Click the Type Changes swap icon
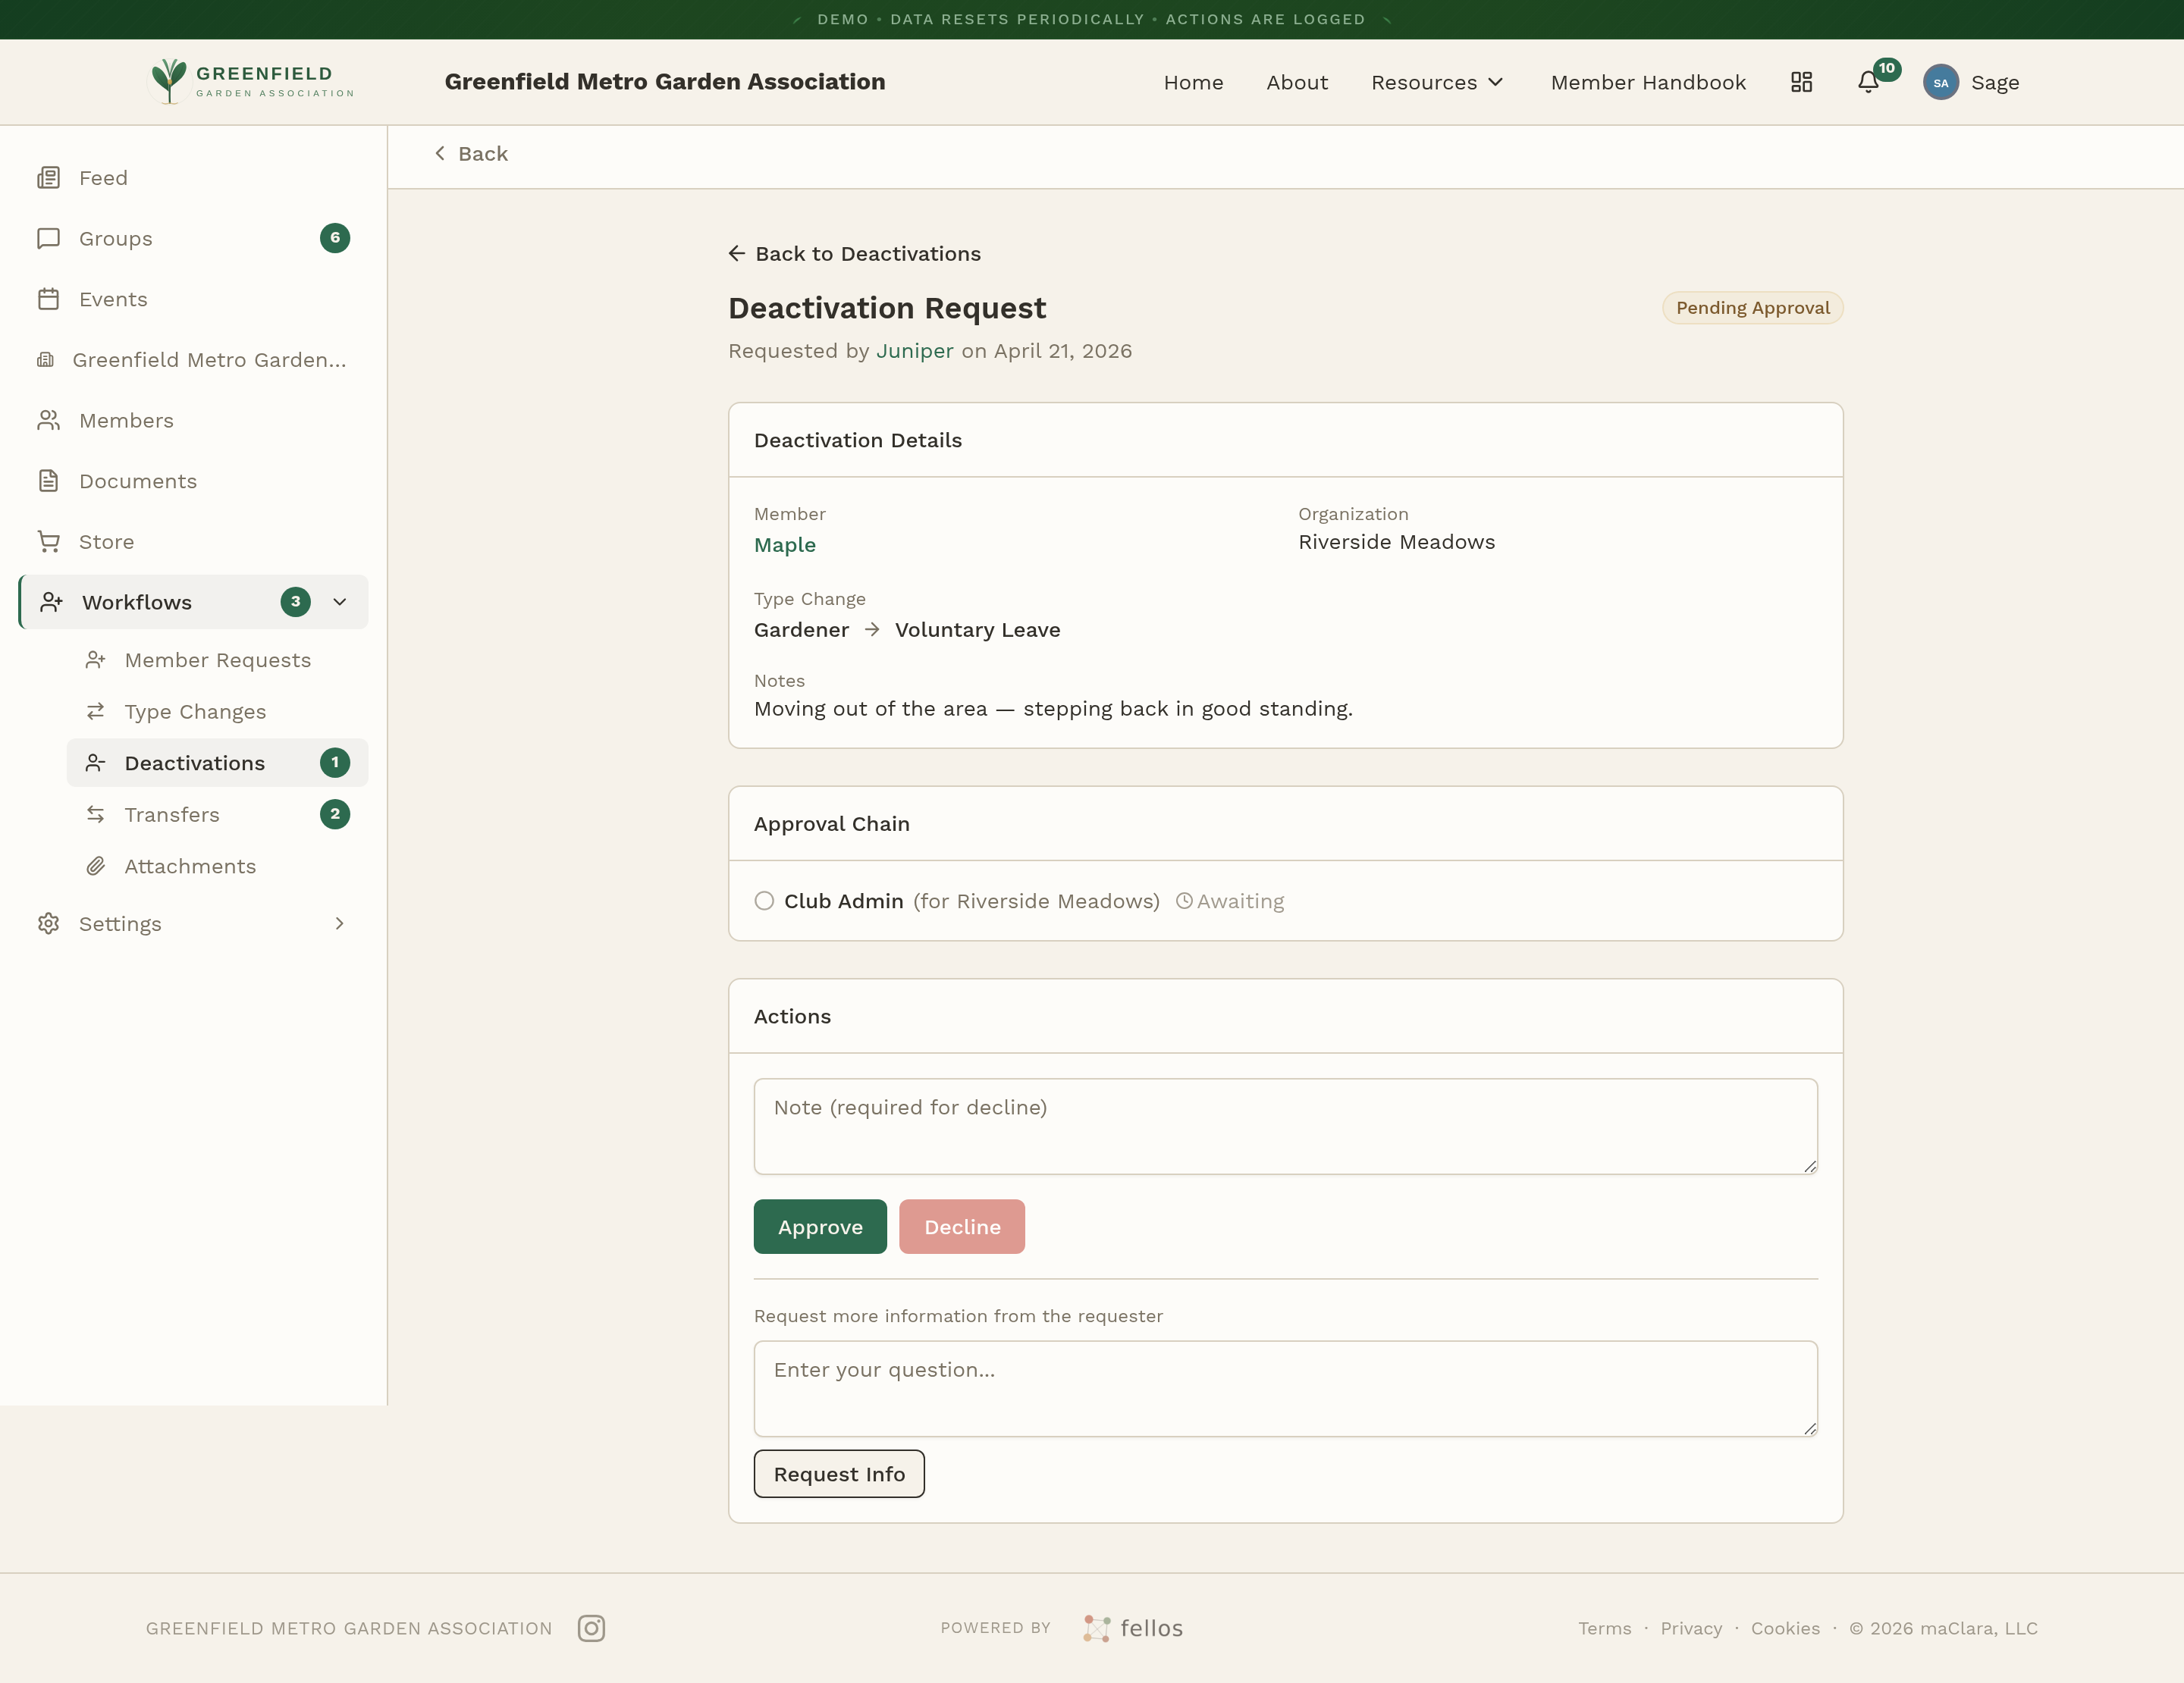The height and width of the screenshot is (1683, 2184). (x=95, y=712)
